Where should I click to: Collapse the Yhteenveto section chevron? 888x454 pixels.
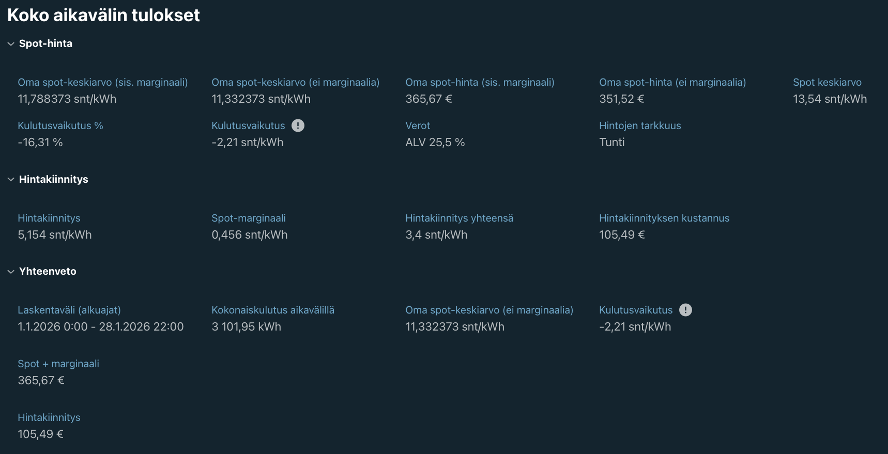coord(11,272)
